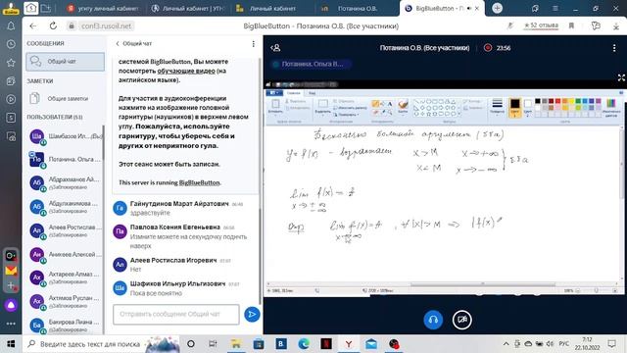Open conference options three-dot menu
The height and width of the screenshot is (353, 627).
coord(614,48)
